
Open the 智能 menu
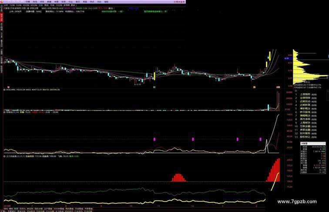[x=106, y=2]
